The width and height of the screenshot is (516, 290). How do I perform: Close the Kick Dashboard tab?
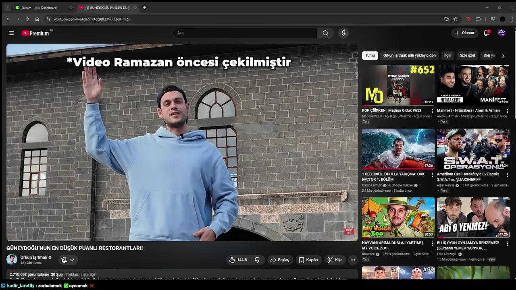[x=71, y=7]
